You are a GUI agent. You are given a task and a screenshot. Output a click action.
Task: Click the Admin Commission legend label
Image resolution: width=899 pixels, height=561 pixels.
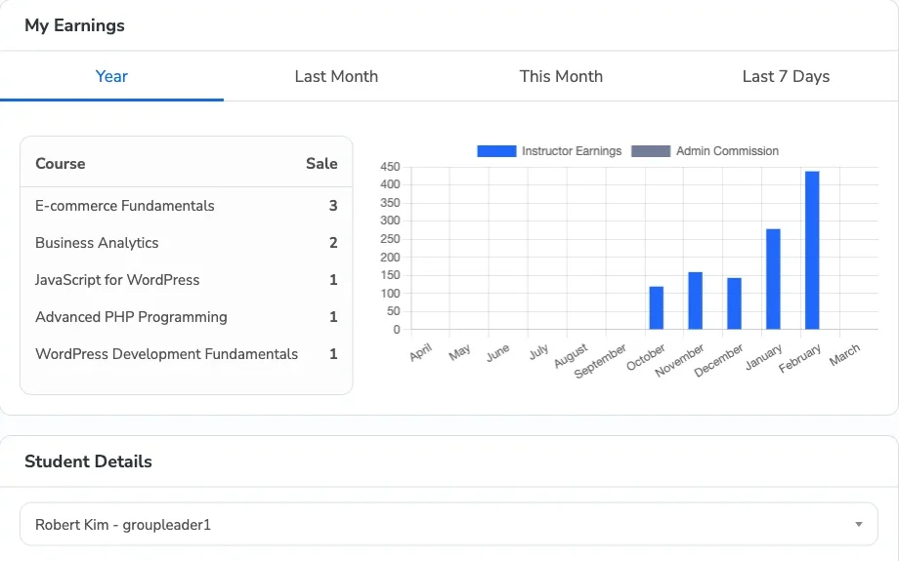tap(727, 151)
